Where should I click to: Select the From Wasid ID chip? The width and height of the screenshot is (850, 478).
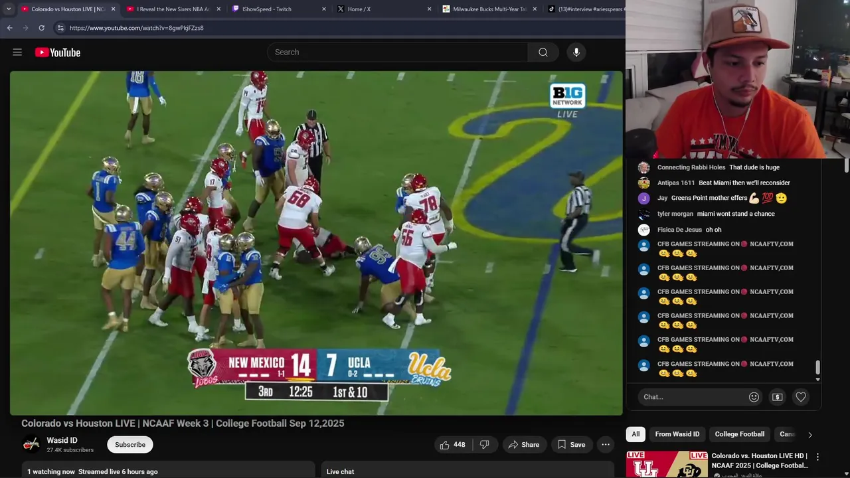(x=677, y=434)
